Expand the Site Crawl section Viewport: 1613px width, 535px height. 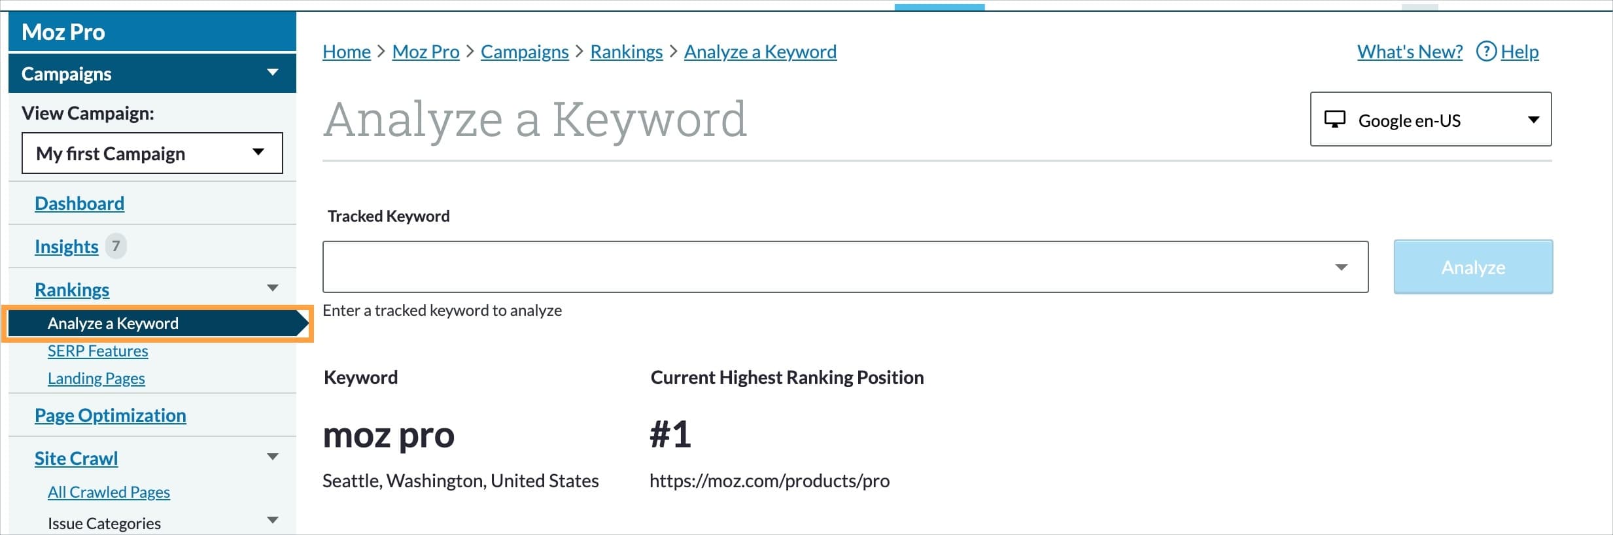273,457
